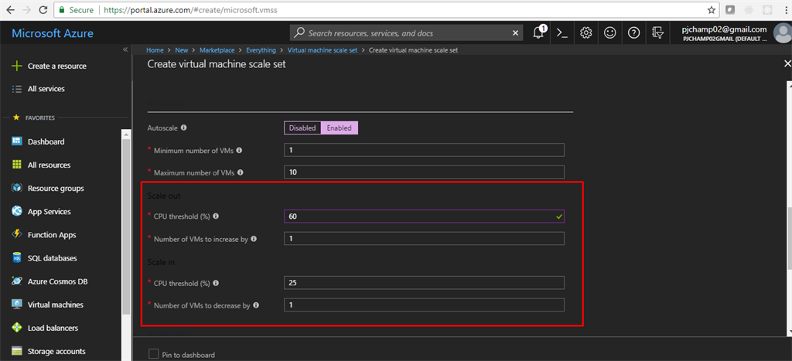Go to Marketplace in the breadcrumb

[217, 50]
